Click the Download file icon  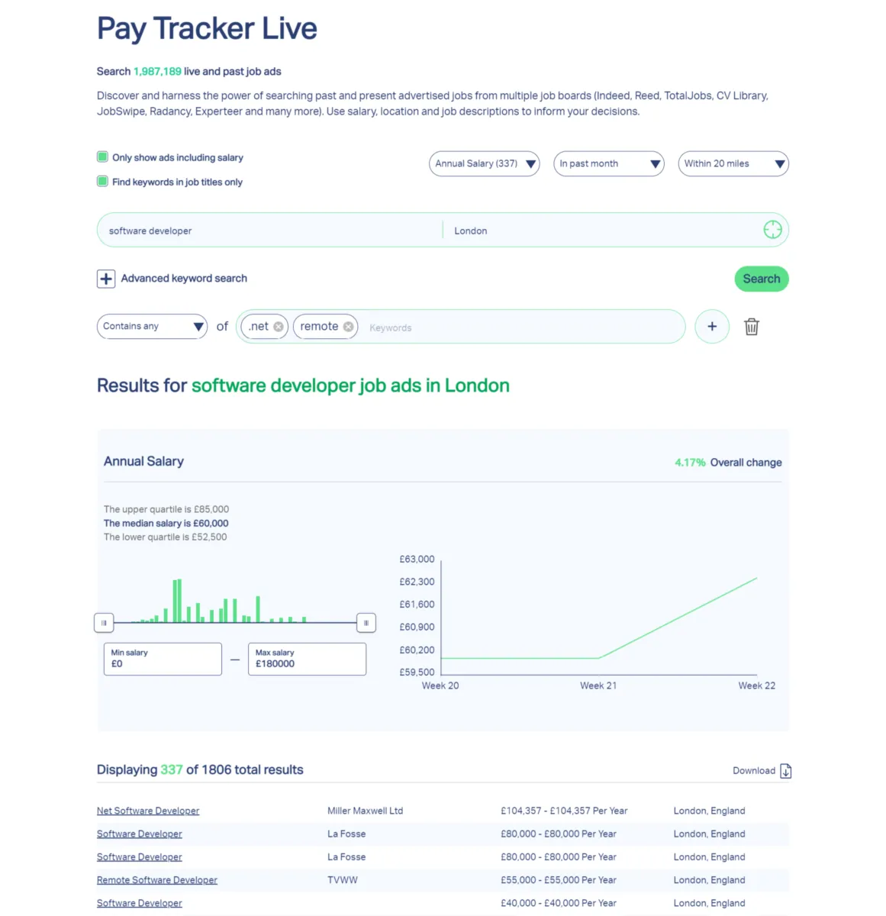click(786, 771)
